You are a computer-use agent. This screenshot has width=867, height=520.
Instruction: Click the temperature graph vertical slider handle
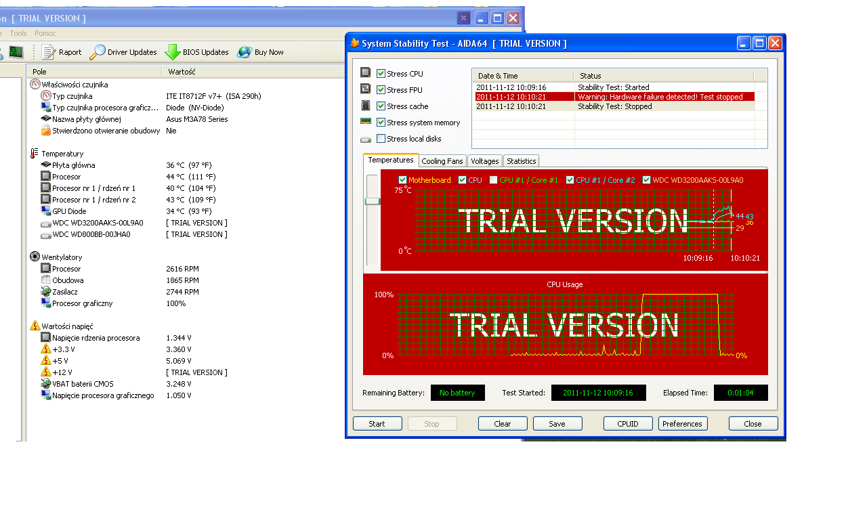pos(373,201)
